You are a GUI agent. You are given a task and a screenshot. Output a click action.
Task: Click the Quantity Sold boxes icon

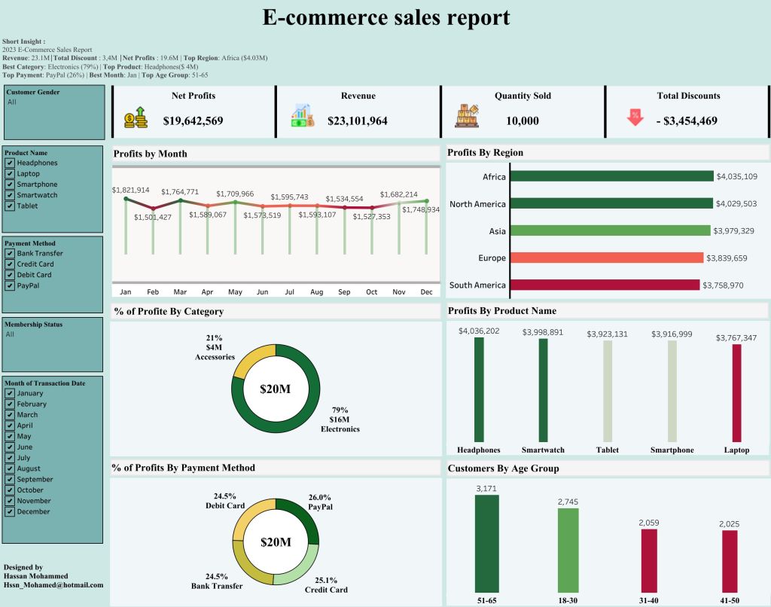click(467, 115)
